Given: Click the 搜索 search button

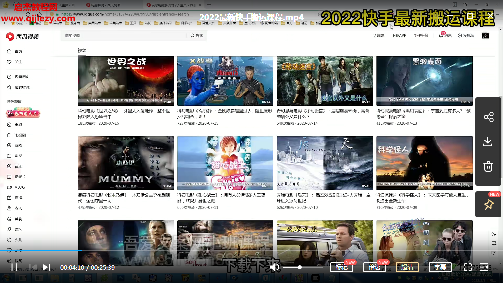Looking at the screenshot, I should 197,35.
